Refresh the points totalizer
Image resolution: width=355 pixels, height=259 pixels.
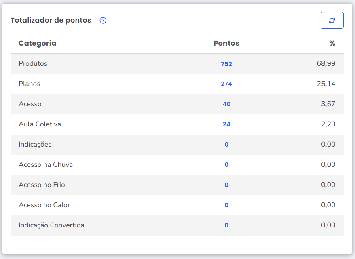point(332,20)
